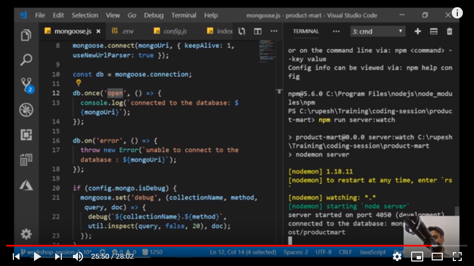Open the Terminal menu in menu bar

[183, 15]
